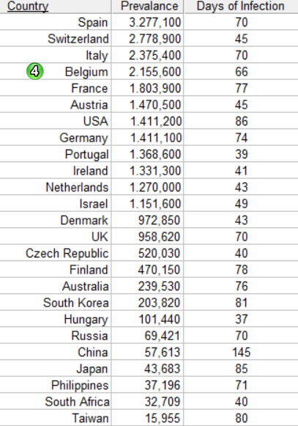Click the Belgium country cell
Viewport: 298px width, 426px height.
[56, 72]
